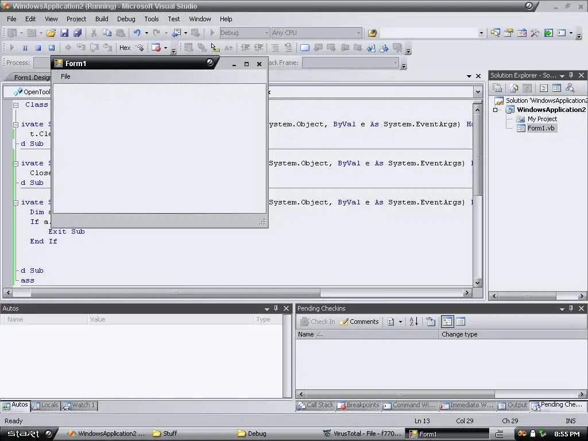588x441 pixels.
Task: Click the Check In button
Action: pos(318,322)
